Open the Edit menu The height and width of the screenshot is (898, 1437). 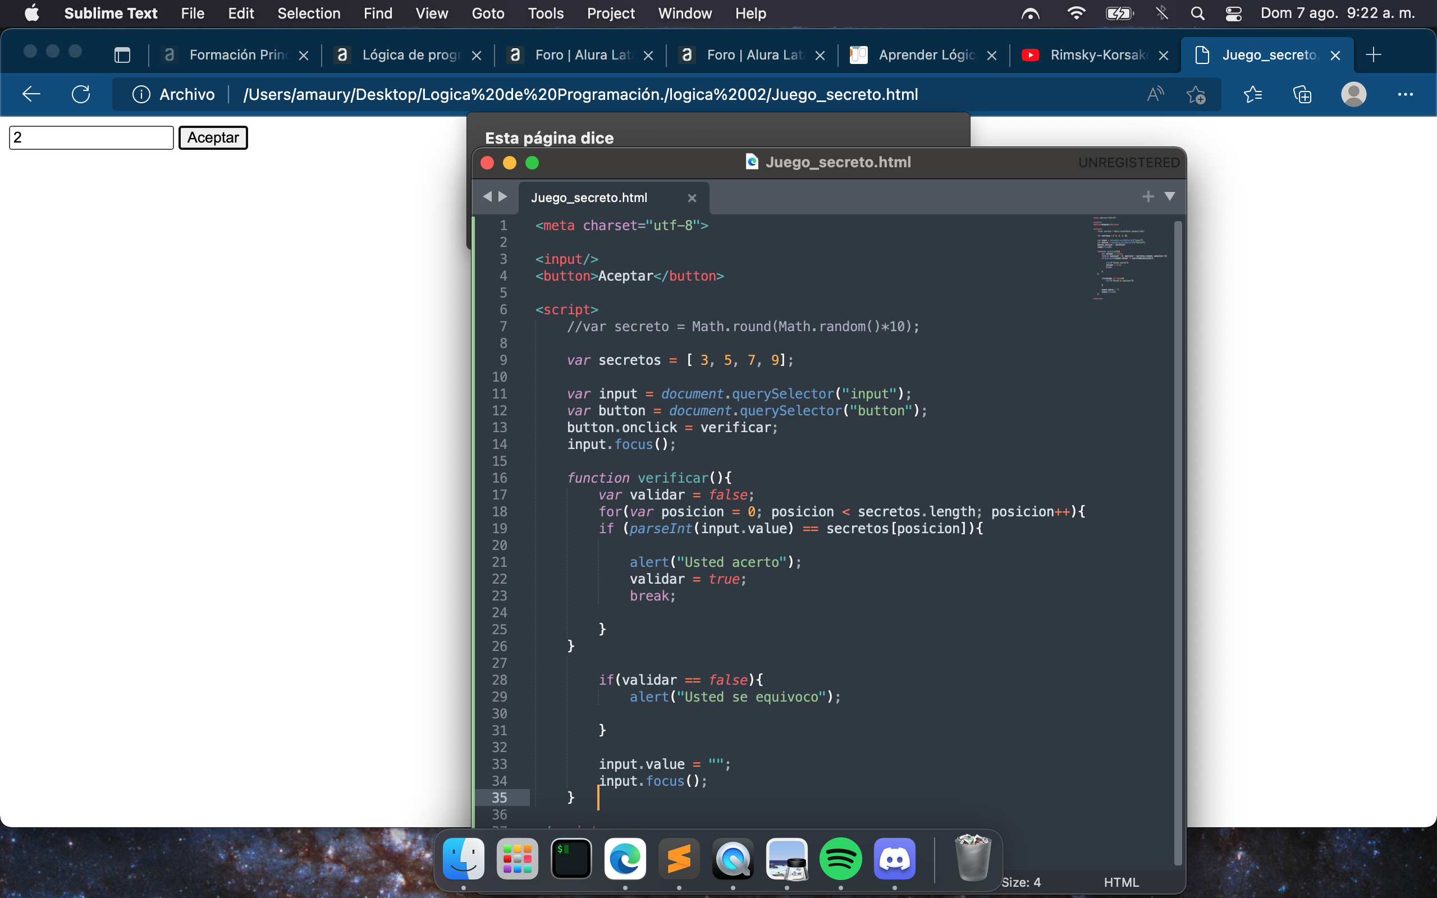click(240, 13)
